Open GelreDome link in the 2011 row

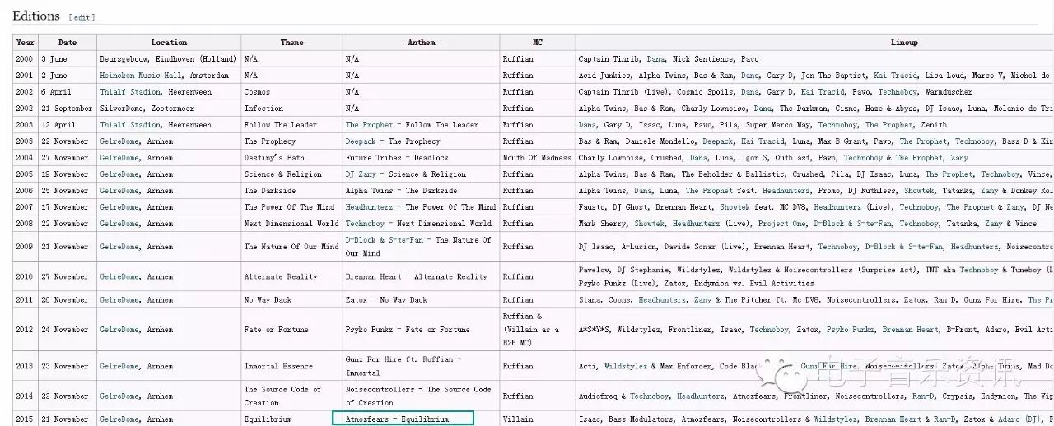[x=119, y=300]
